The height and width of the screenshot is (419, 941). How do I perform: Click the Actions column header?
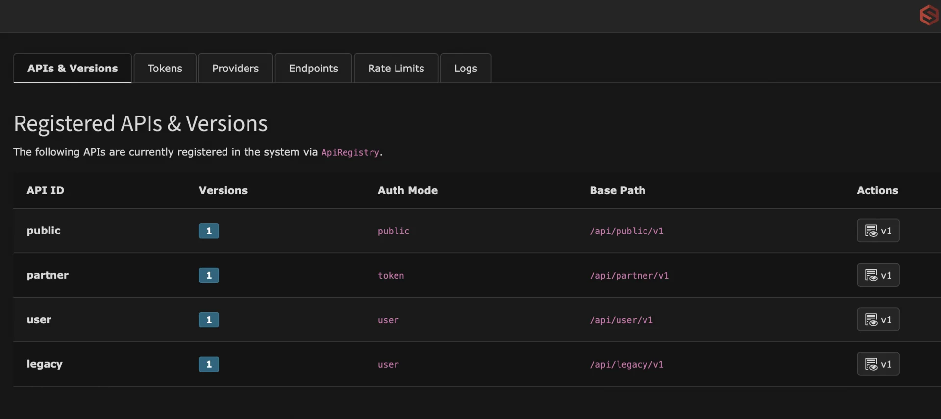[877, 190]
